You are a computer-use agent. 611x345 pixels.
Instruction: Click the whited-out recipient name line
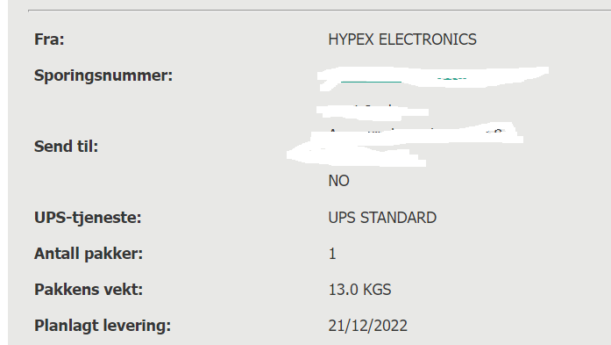coord(373,111)
